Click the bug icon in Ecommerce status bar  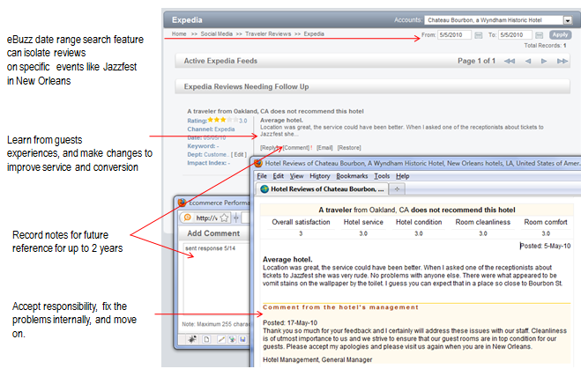click(x=192, y=339)
